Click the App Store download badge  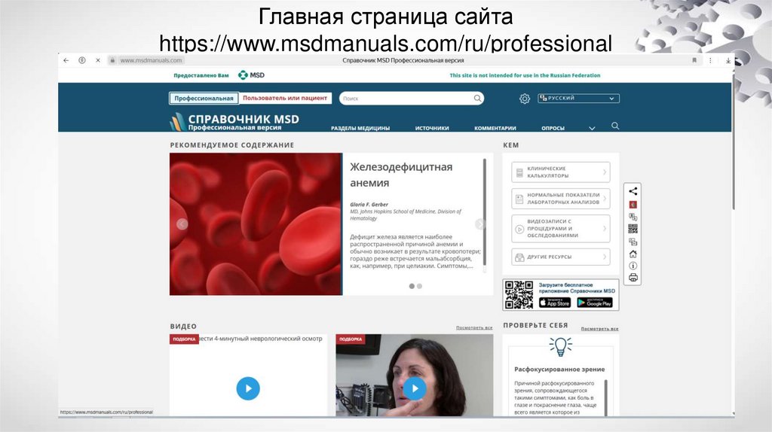[555, 303]
